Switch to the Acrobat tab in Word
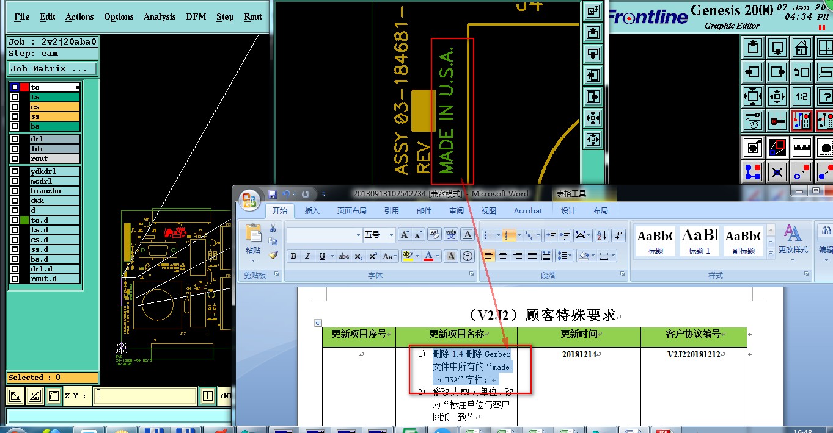Screen dimensions: 833x433 pos(528,211)
